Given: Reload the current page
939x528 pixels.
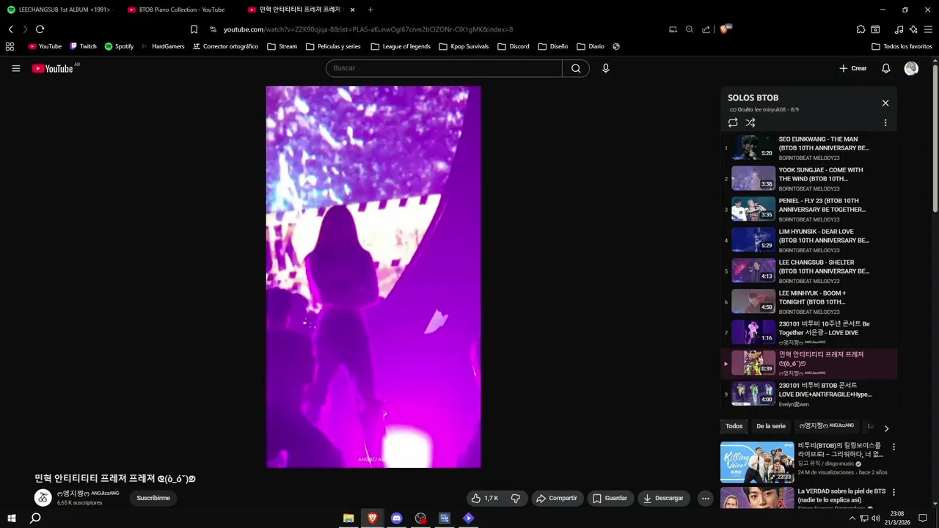Looking at the screenshot, I should pyautogui.click(x=40, y=29).
